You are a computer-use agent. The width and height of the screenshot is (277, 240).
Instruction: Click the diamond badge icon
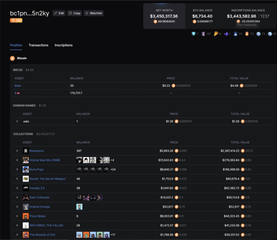coord(194,34)
